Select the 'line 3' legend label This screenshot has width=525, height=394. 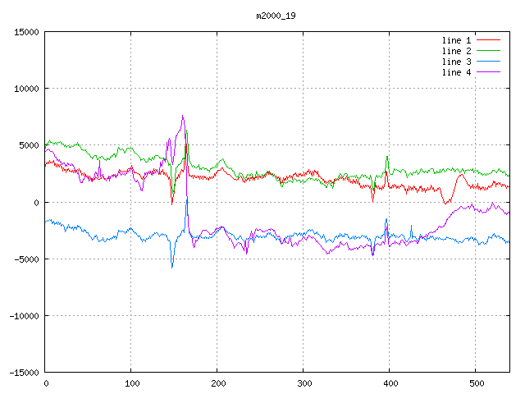pos(457,62)
